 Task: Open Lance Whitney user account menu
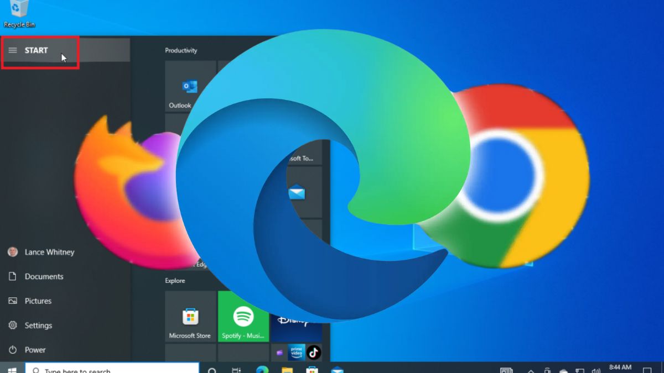pos(49,252)
